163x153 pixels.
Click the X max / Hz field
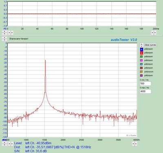click(145, 92)
